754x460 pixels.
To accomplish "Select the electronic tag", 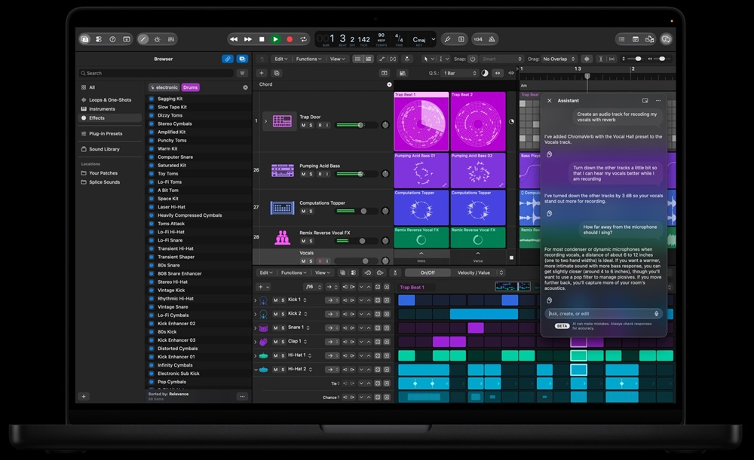I will coord(164,87).
